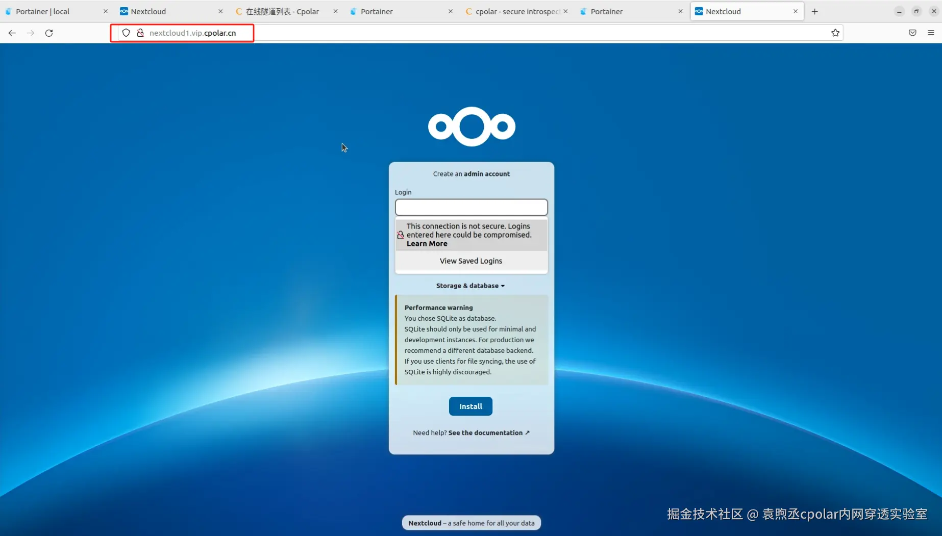Click the insecure login warning padlock icon
942x536 pixels.
coord(401,235)
